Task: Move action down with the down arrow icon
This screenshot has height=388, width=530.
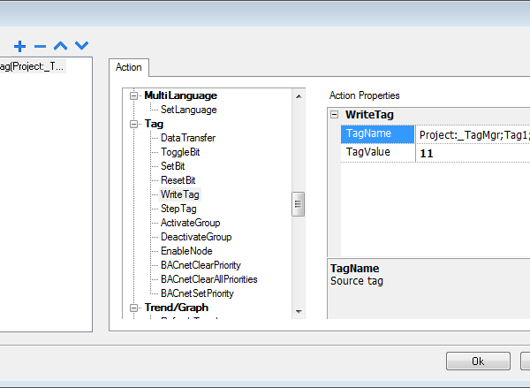Action: click(81, 45)
